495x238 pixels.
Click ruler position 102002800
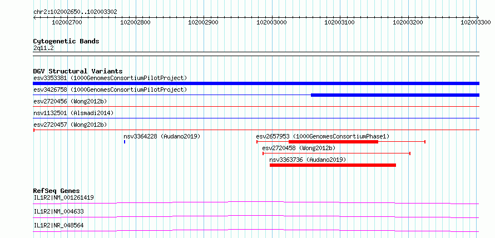[136, 22]
